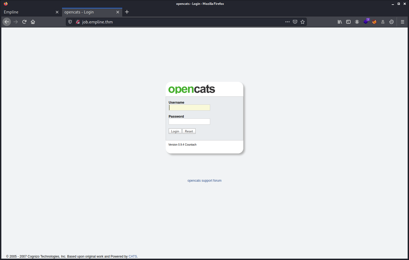Show tracking protection shield info
This screenshot has height=260, width=409.
[70, 22]
